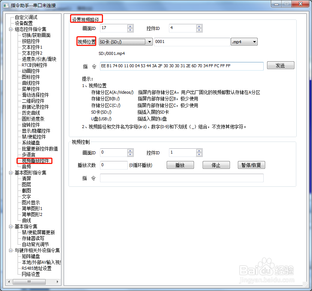This screenshot has width=312, height=291.
Task: Select 切换/获取画面 tree item
Action: click(x=36, y=35)
